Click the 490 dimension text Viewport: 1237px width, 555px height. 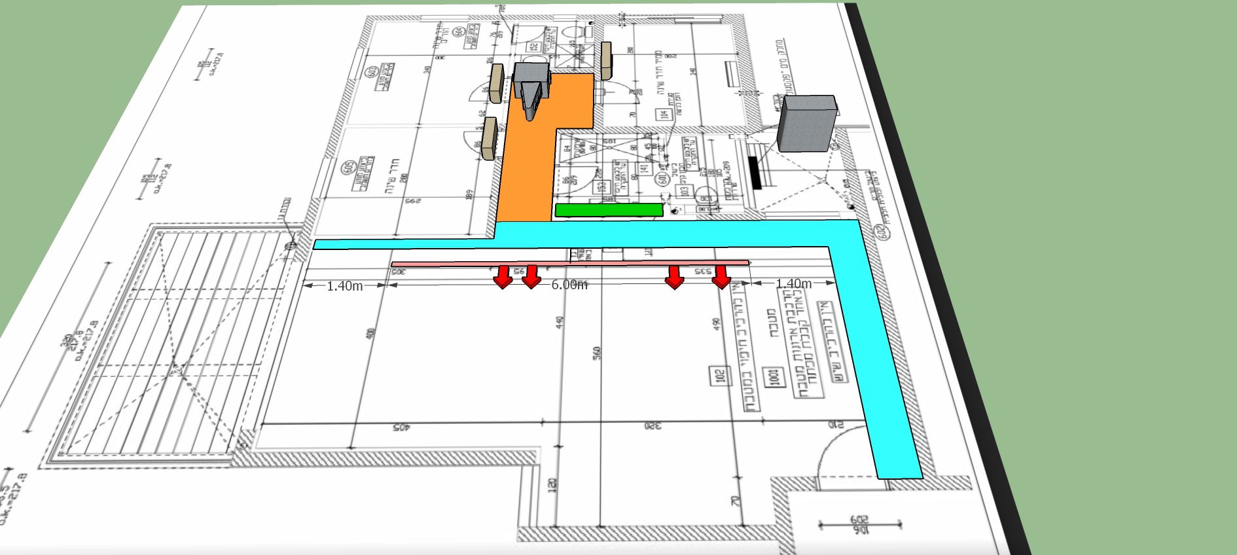click(x=715, y=325)
